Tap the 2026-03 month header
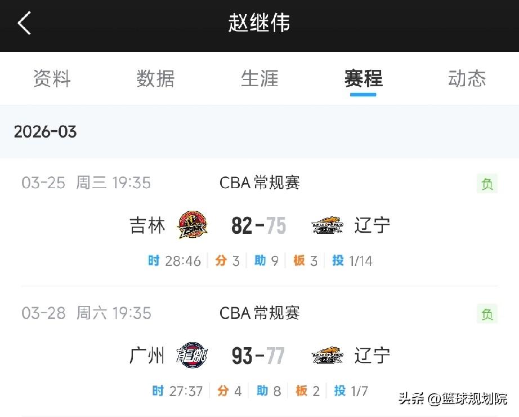 click(x=46, y=132)
